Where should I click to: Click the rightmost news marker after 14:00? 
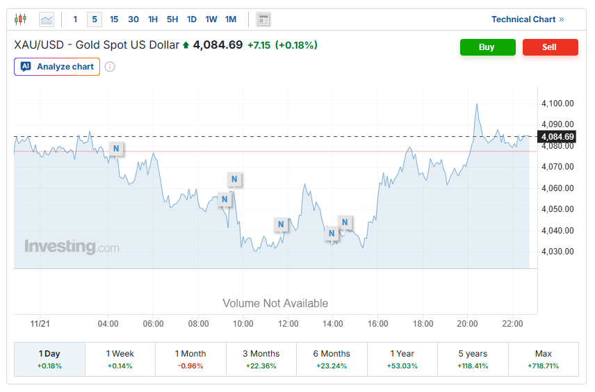[x=345, y=222]
